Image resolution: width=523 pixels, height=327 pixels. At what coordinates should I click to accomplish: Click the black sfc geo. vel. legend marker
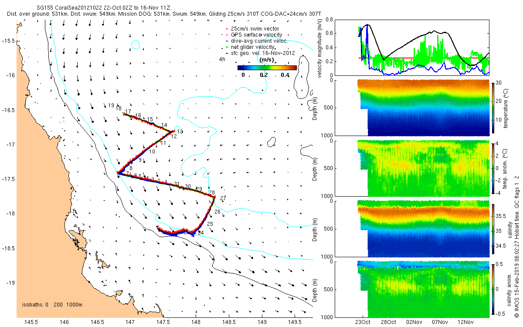coord(226,53)
